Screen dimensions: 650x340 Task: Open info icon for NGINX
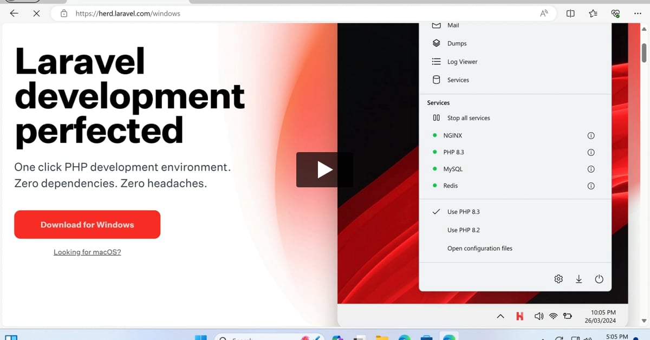(x=591, y=136)
